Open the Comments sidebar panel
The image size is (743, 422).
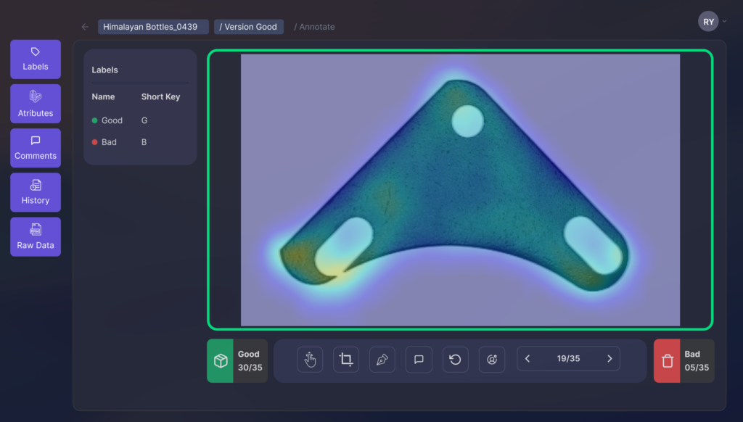pyautogui.click(x=36, y=148)
